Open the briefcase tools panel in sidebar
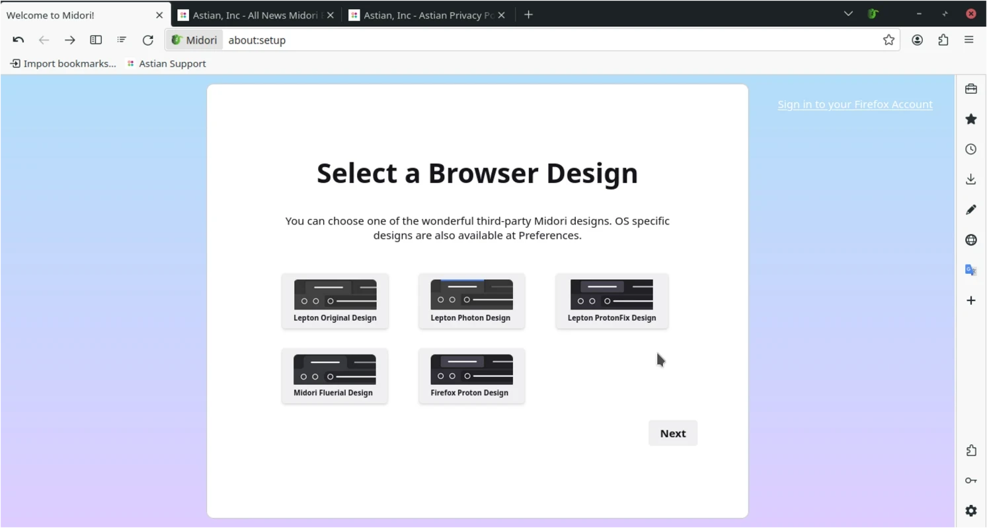Viewport: 987px width, 528px height. coord(971,89)
